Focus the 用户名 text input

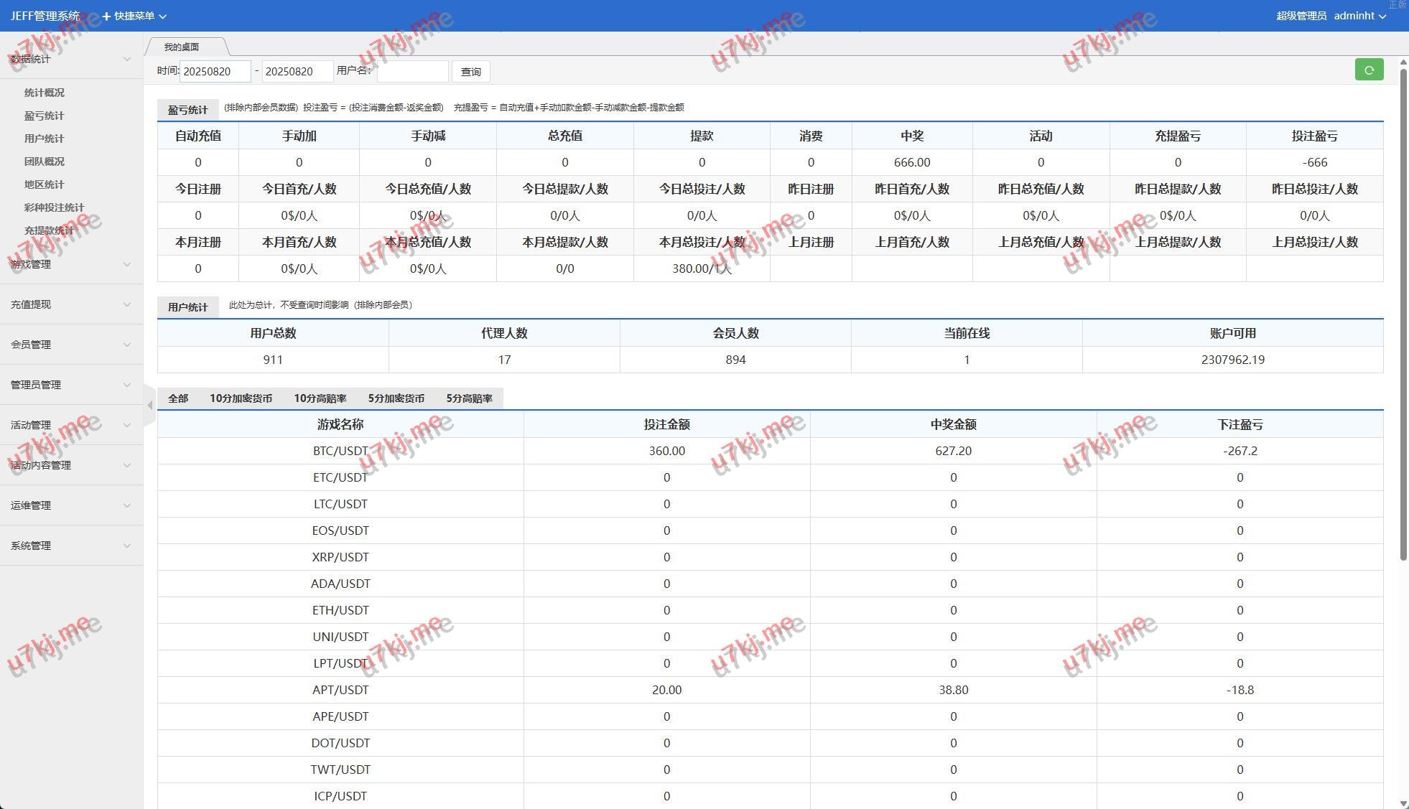tap(412, 71)
